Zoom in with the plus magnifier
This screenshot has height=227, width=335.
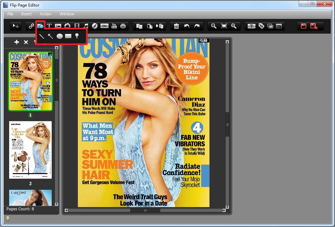tap(234, 26)
